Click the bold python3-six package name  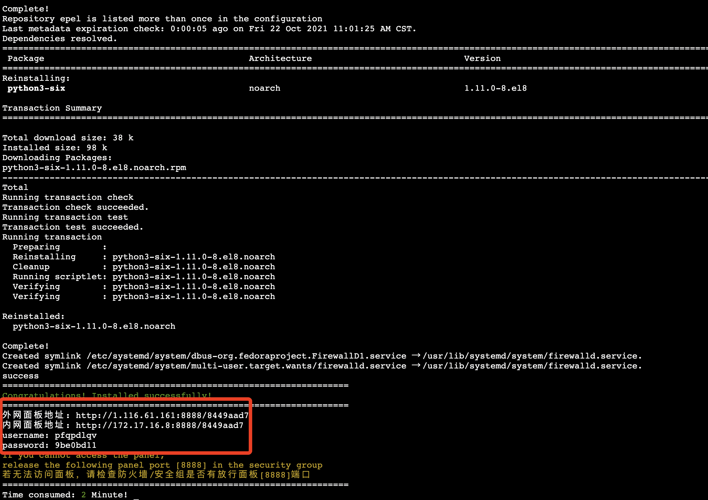pyautogui.click(x=36, y=88)
